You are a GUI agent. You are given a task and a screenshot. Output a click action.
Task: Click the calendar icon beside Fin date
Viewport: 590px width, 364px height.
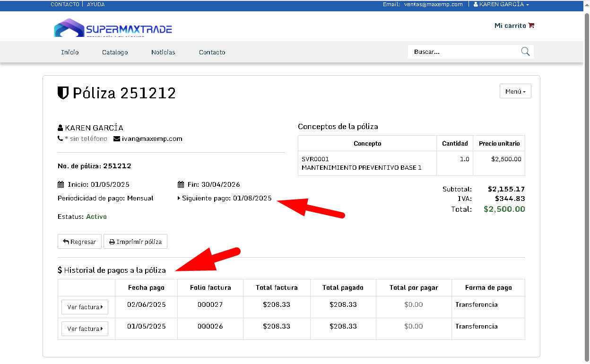[181, 184]
